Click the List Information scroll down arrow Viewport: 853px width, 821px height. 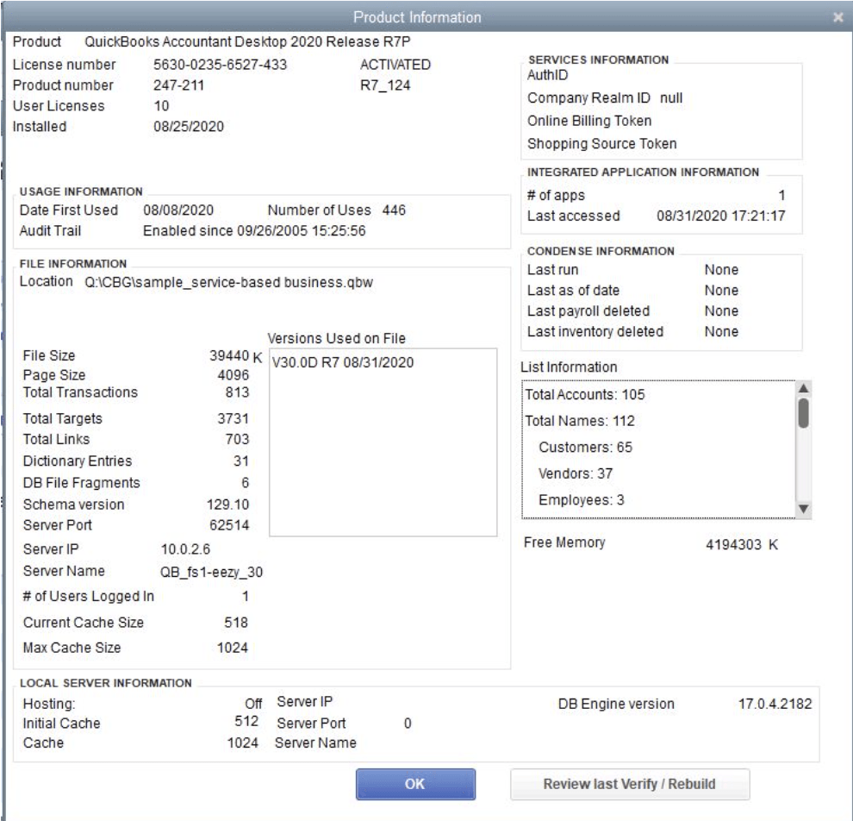(804, 509)
